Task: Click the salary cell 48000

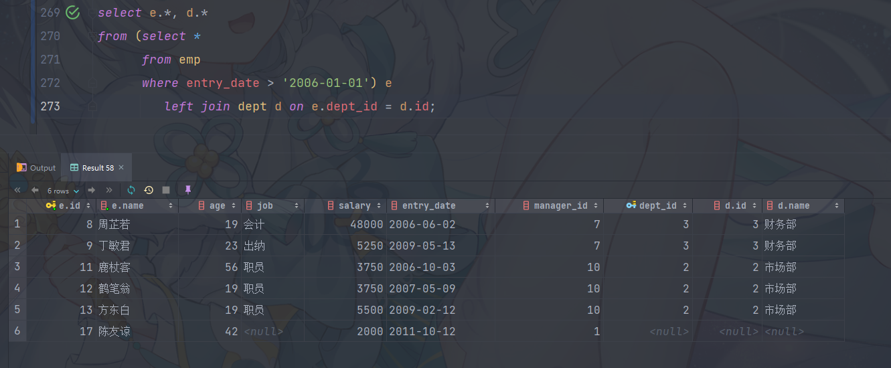Action: tap(345, 224)
